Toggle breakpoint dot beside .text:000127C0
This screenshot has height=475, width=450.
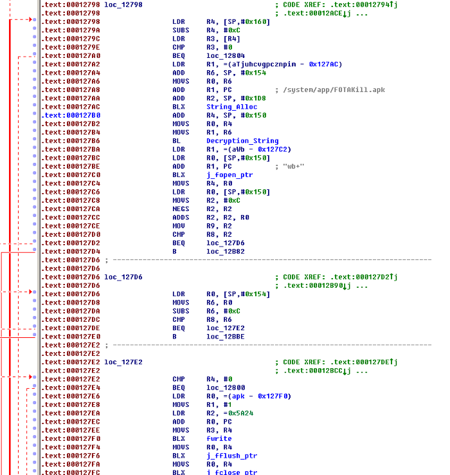(35, 173)
